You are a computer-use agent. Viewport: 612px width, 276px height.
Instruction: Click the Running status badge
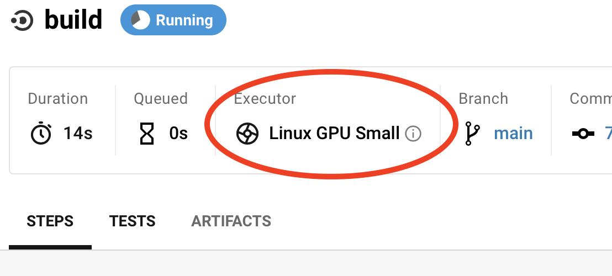click(173, 20)
